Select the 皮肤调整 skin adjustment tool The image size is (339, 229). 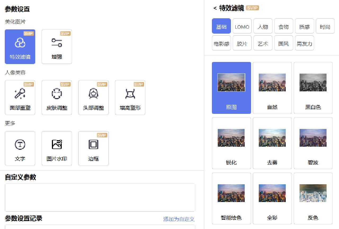[57, 97]
